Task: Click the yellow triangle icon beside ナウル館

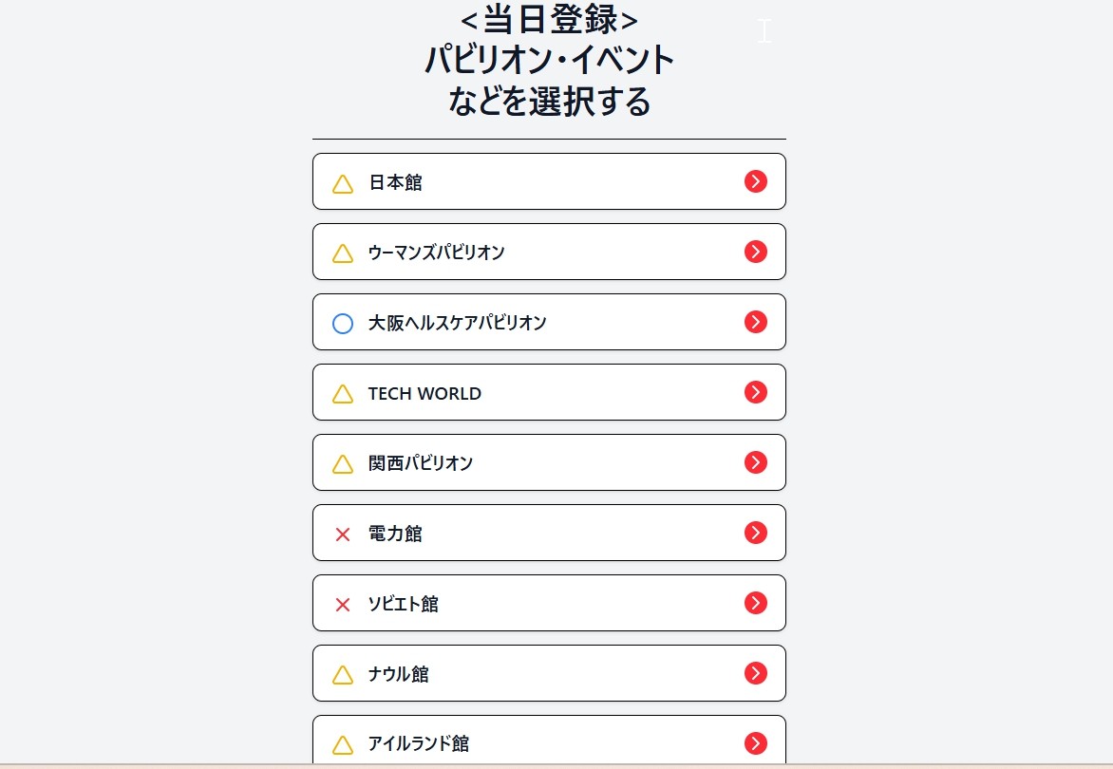Action: pyautogui.click(x=343, y=675)
